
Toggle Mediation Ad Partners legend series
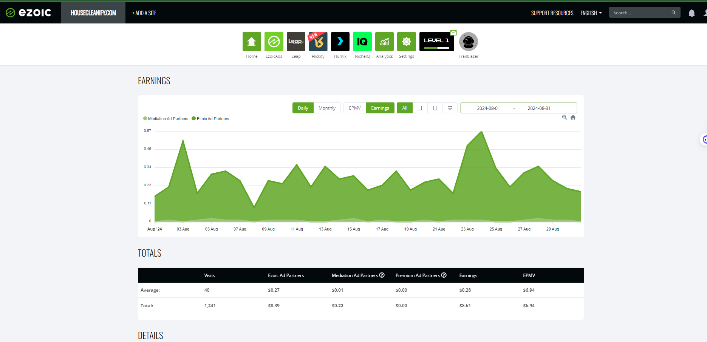(166, 119)
